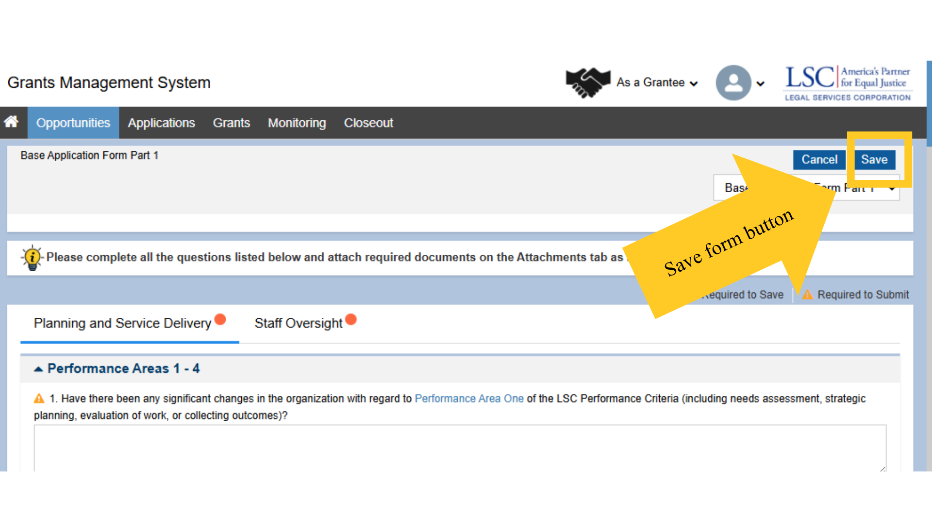The height and width of the screenshot is (524, 932).
Task: Click the question 1 answer text area
Action: (x=459, y=447)
